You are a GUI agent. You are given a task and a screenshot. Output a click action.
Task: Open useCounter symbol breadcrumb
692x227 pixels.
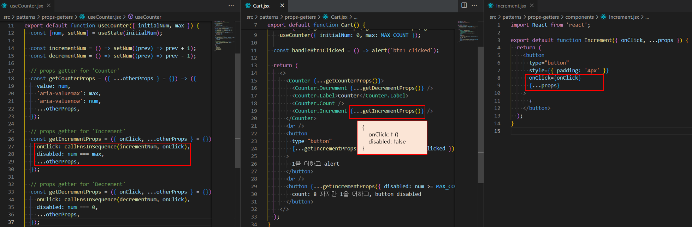(x=148, y=17)
